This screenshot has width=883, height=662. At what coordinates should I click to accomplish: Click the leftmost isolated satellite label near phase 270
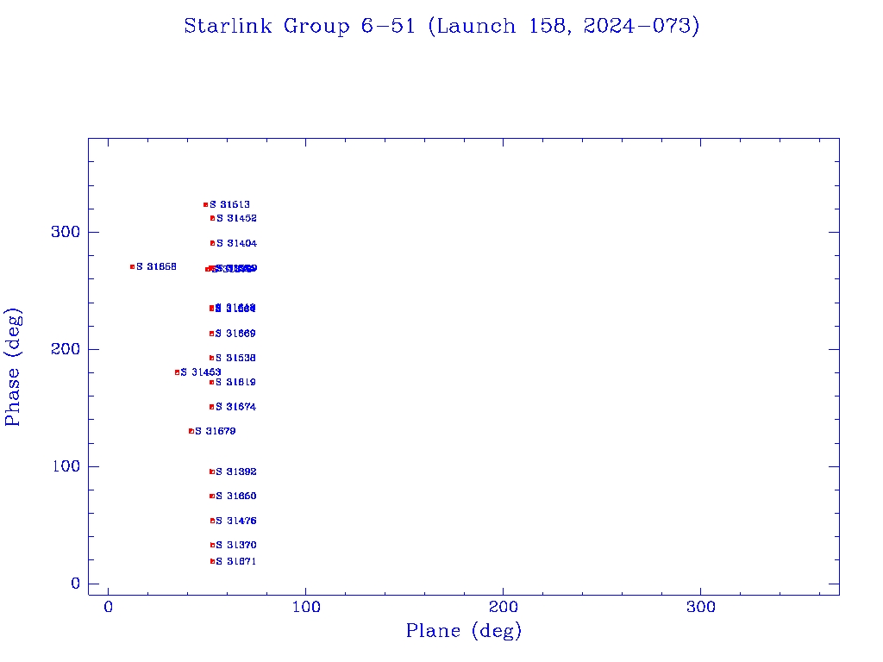[x=156, y=266]
